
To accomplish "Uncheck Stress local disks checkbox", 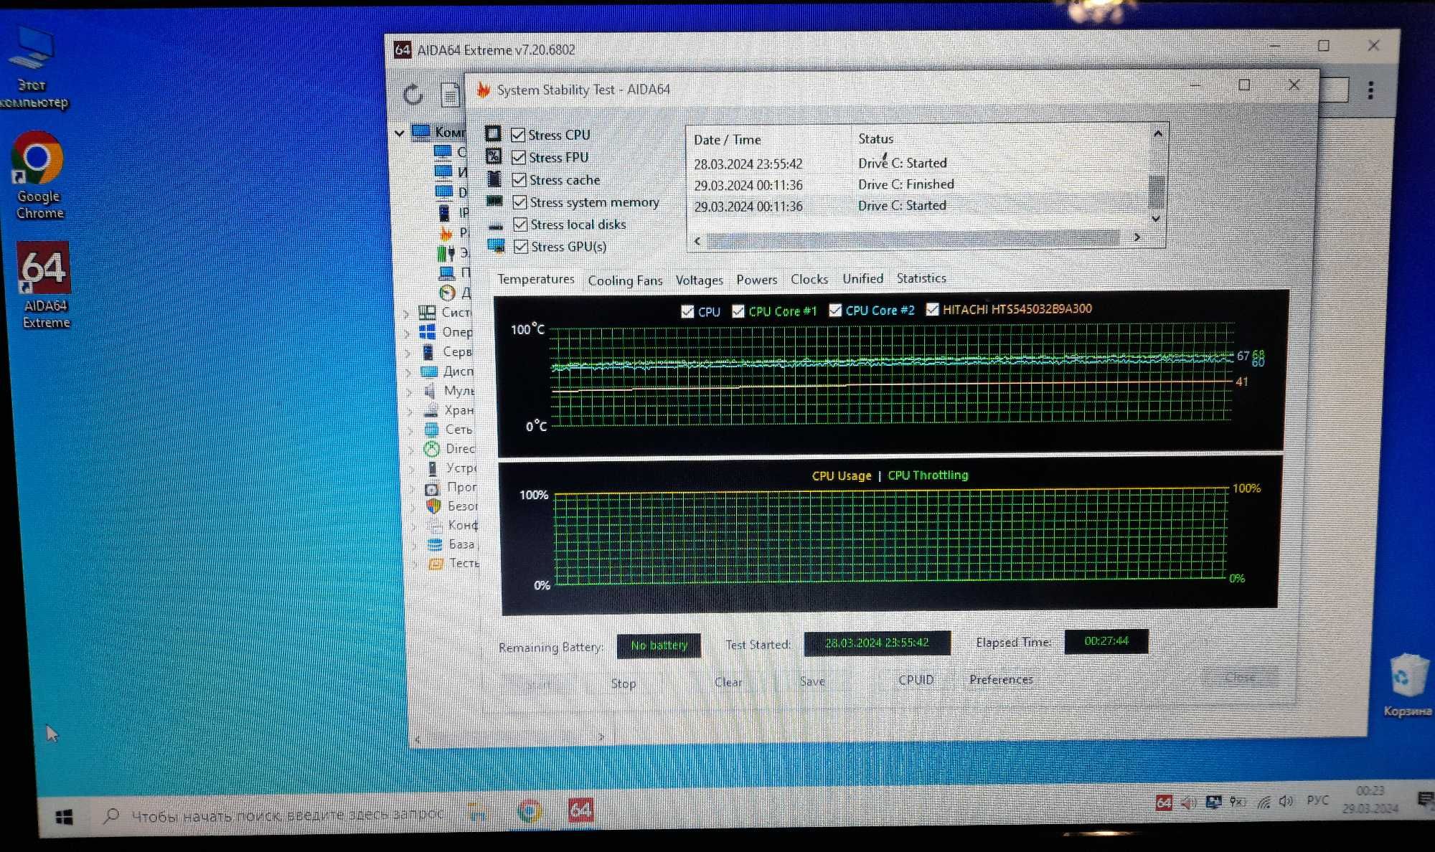I will pos(521,224).
